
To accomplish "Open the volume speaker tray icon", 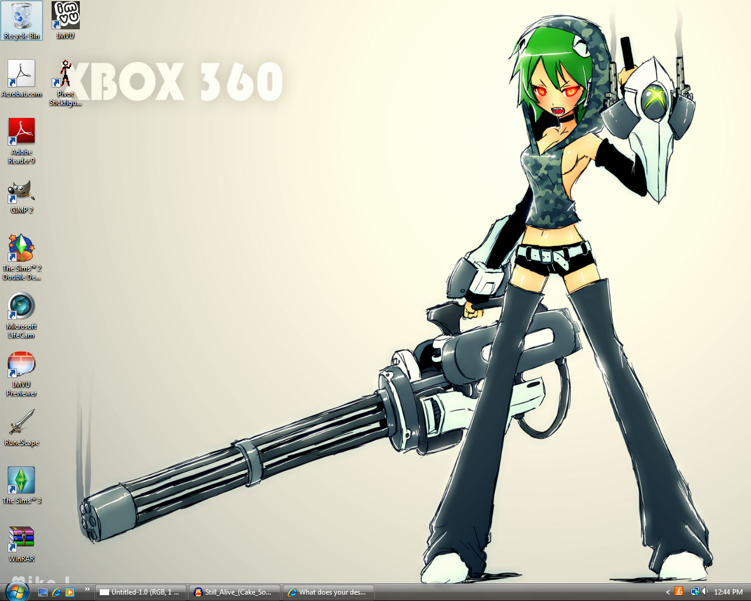I will [705, 592].
